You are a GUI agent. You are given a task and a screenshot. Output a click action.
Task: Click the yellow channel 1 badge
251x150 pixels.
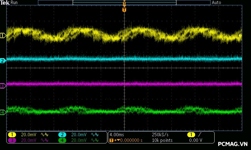coord(12,135)
